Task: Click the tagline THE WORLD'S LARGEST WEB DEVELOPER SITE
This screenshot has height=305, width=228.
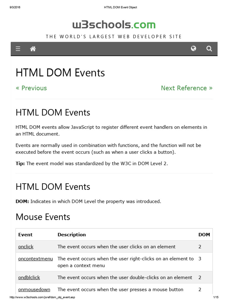Action: point(114,37)
